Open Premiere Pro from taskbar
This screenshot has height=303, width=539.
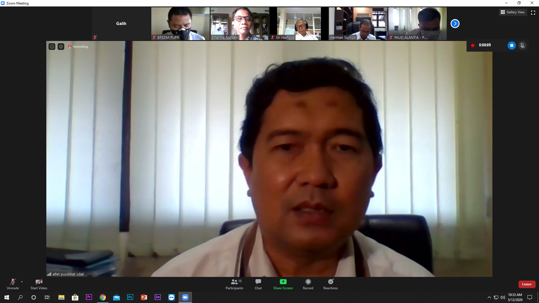[x=89, y=297]
